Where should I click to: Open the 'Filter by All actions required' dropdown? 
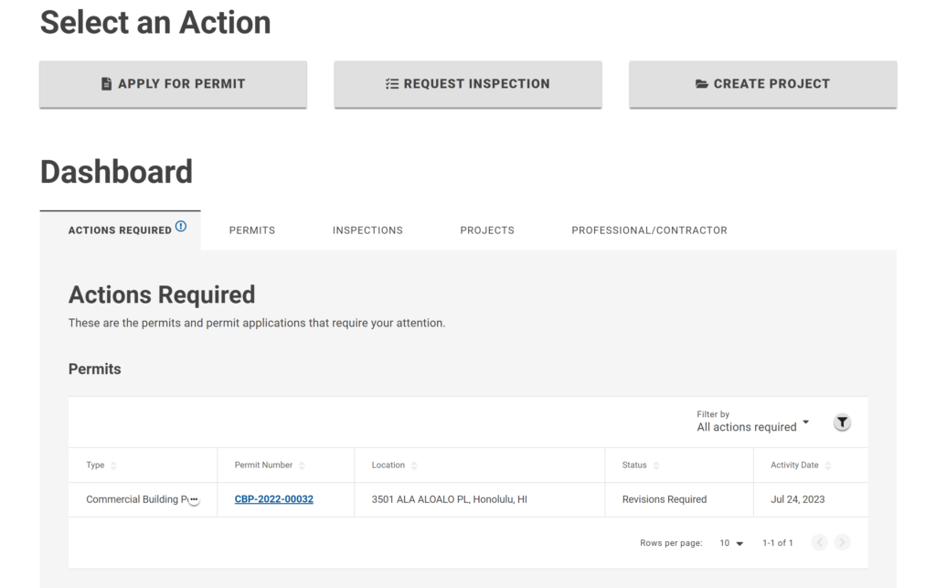752,422
